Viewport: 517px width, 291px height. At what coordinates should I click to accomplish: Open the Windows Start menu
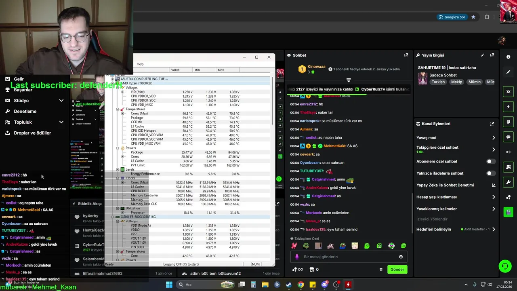point(169,285)
